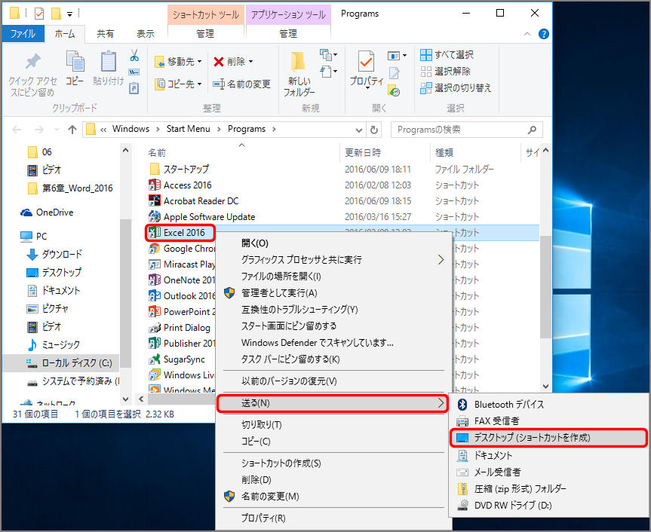Select Desktop (create shortcut) in submenu
651x532 pixels.
pos(548,438)
